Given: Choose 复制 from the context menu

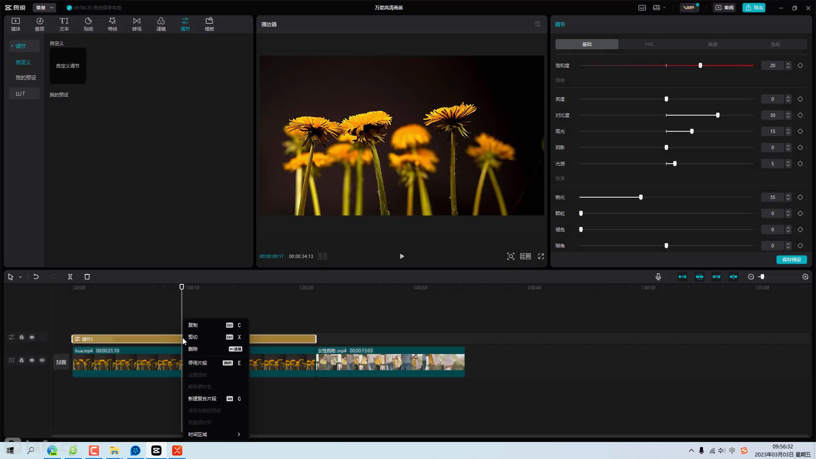Looking at the screenshot, I should (x=215, y=325).
